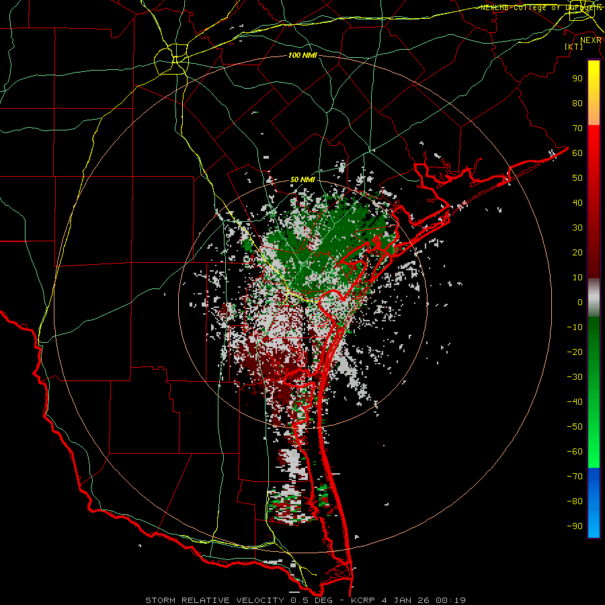Screen dimensions: 605x605
Task: Click the -10 kt label on the color scale
Action: coord(575,327)
